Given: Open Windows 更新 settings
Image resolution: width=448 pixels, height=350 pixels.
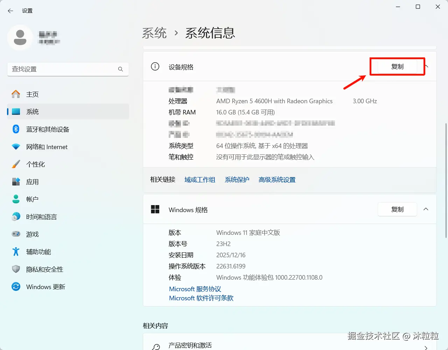Looking at the screenshot, I should [68, 287].
